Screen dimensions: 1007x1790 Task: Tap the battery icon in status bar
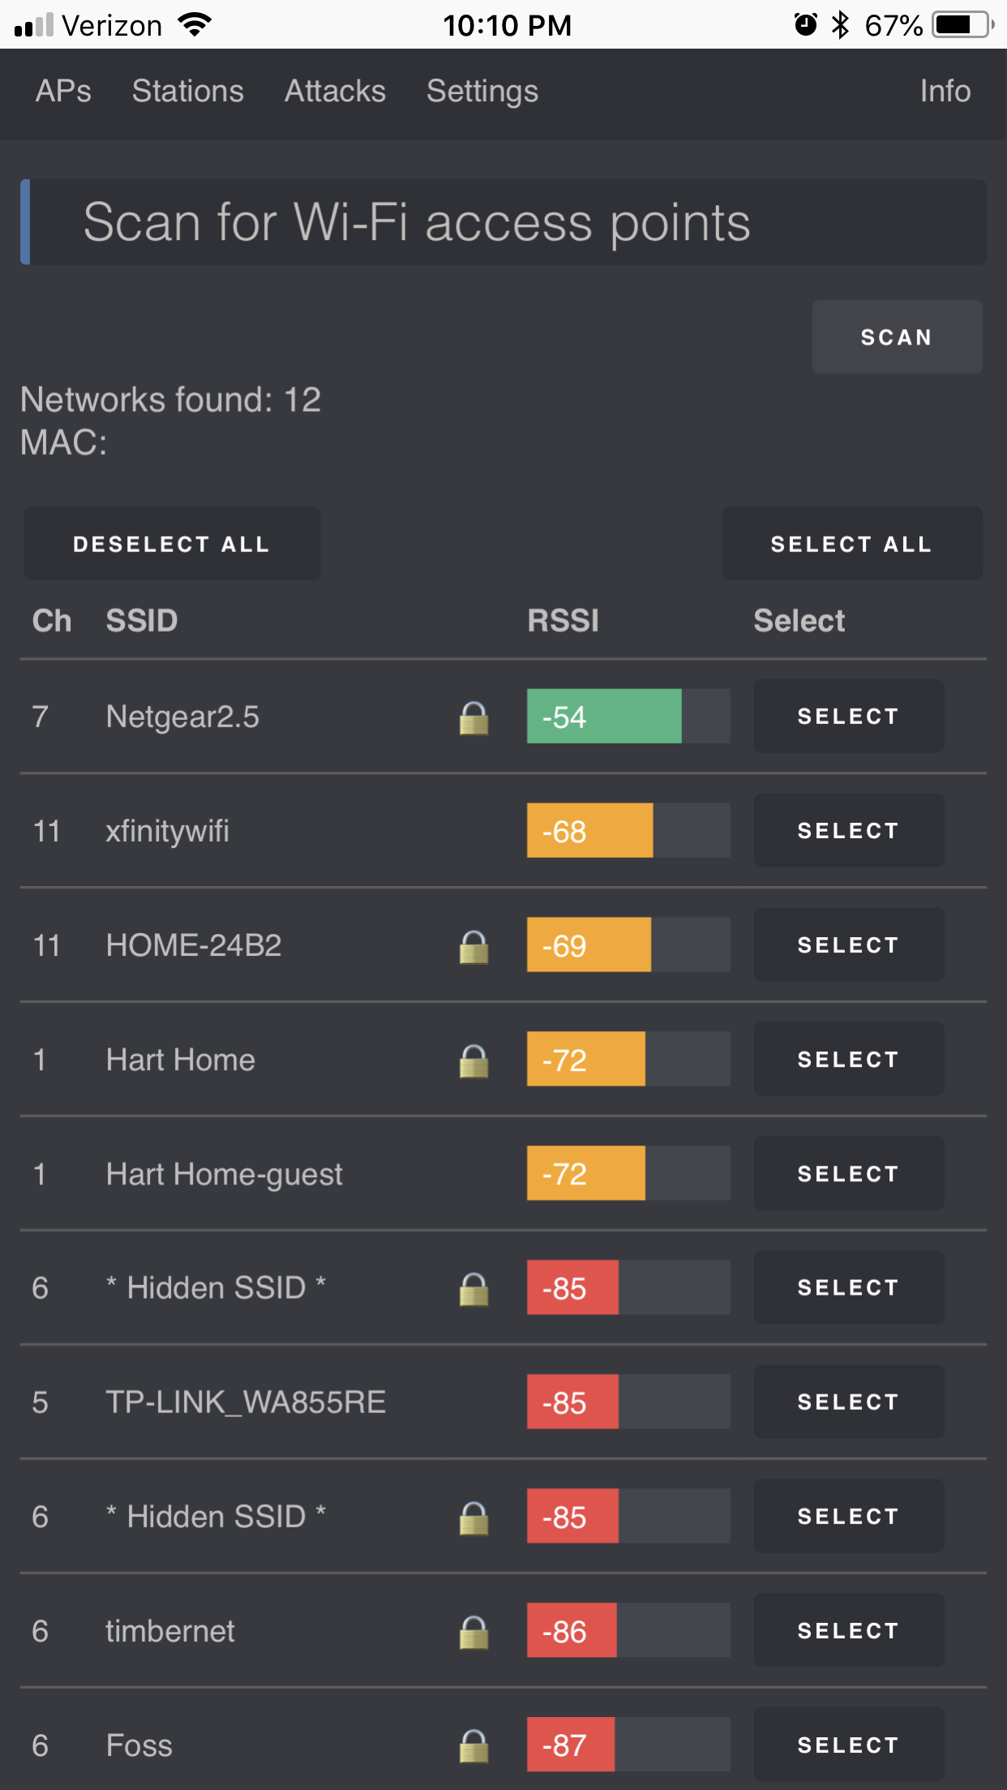click(x=962, y=25)
